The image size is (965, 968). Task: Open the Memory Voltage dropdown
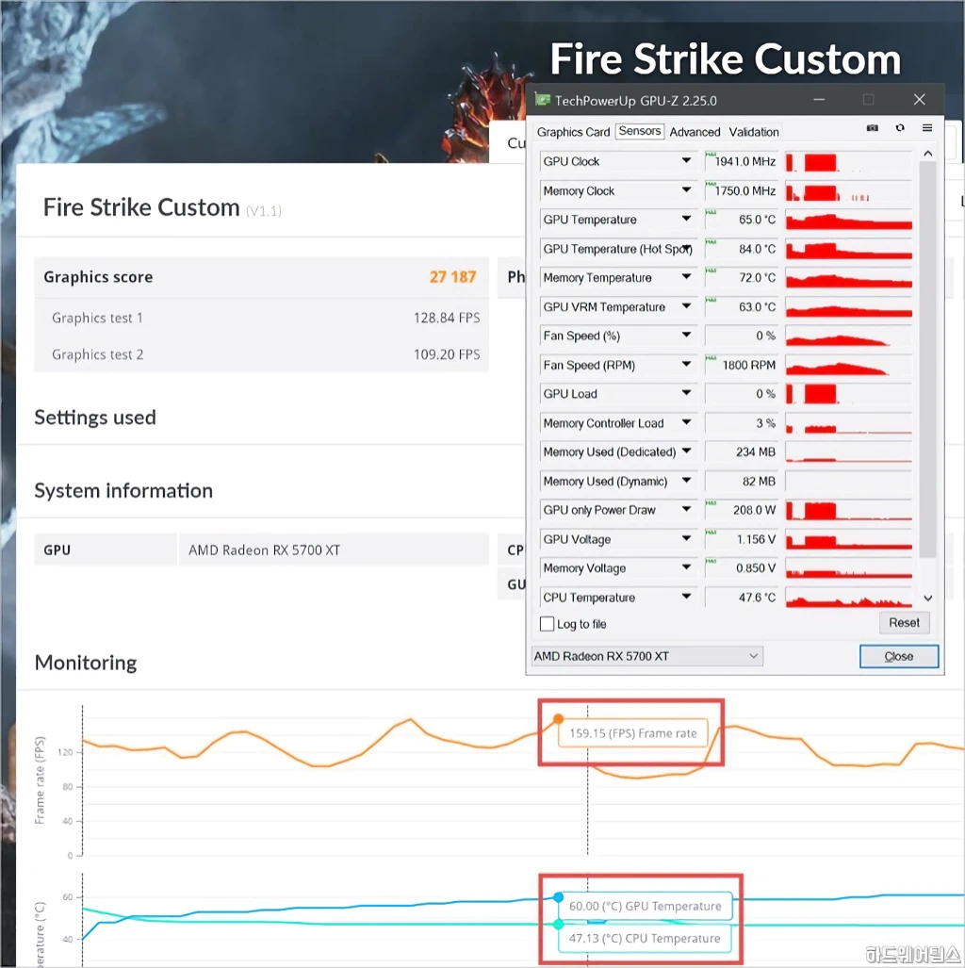coord(686,567)
